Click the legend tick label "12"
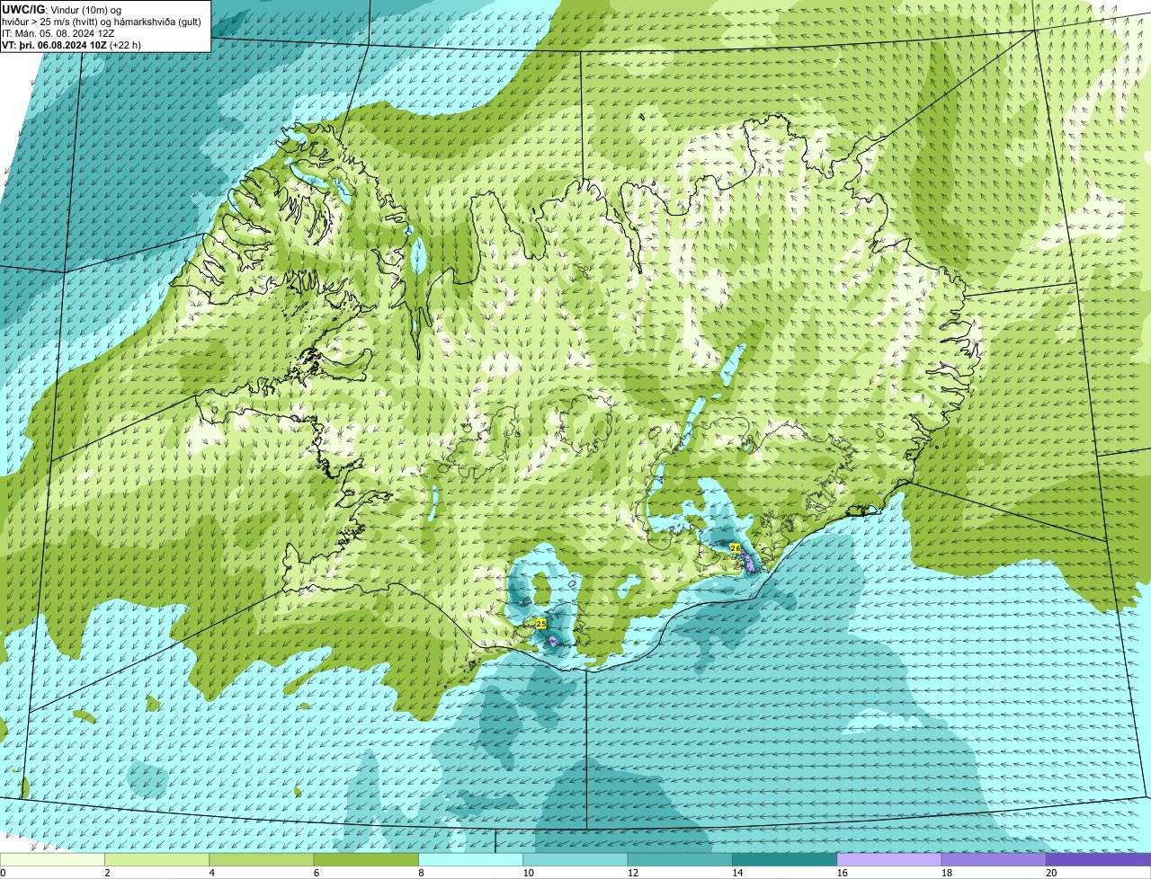 pos(632,872)
